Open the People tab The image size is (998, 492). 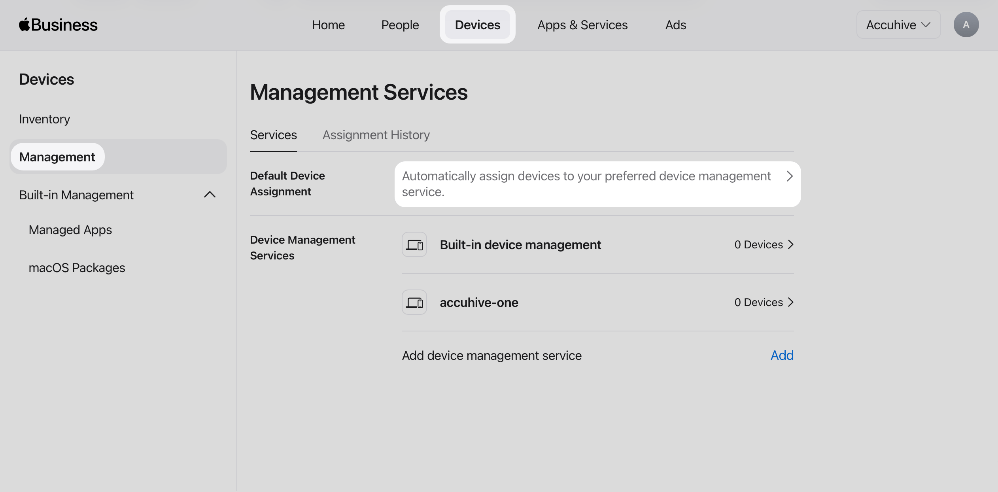coord(400,25)
